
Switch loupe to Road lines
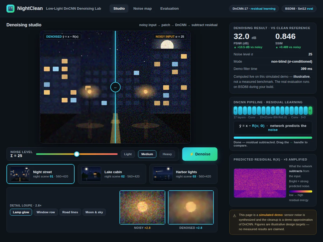click(x=70, y=212)
